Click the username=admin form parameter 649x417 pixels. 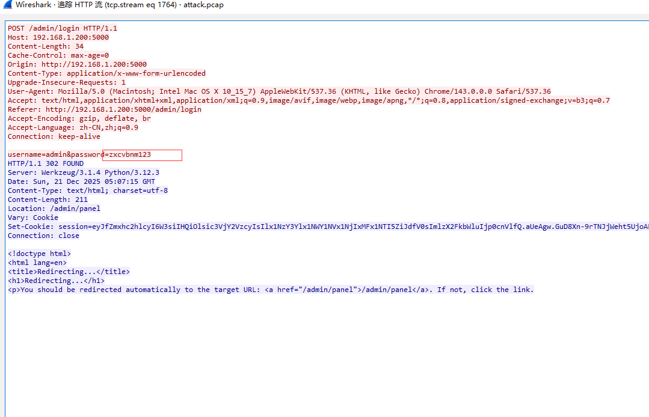coord(37,154)
